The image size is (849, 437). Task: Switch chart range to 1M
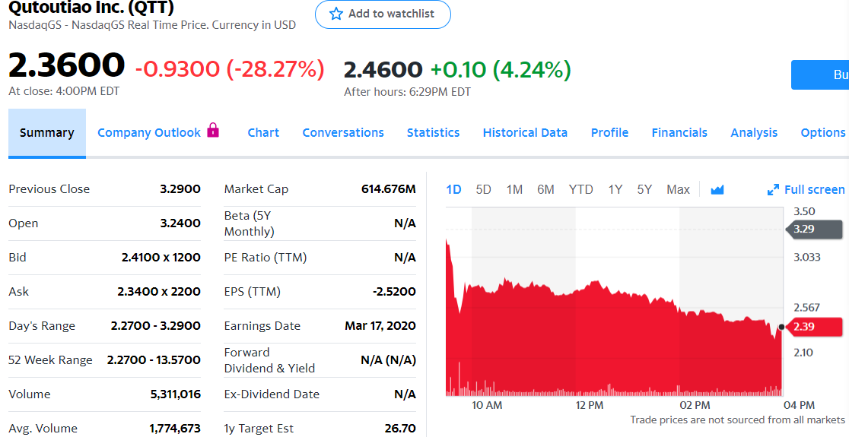click(514, 189)
